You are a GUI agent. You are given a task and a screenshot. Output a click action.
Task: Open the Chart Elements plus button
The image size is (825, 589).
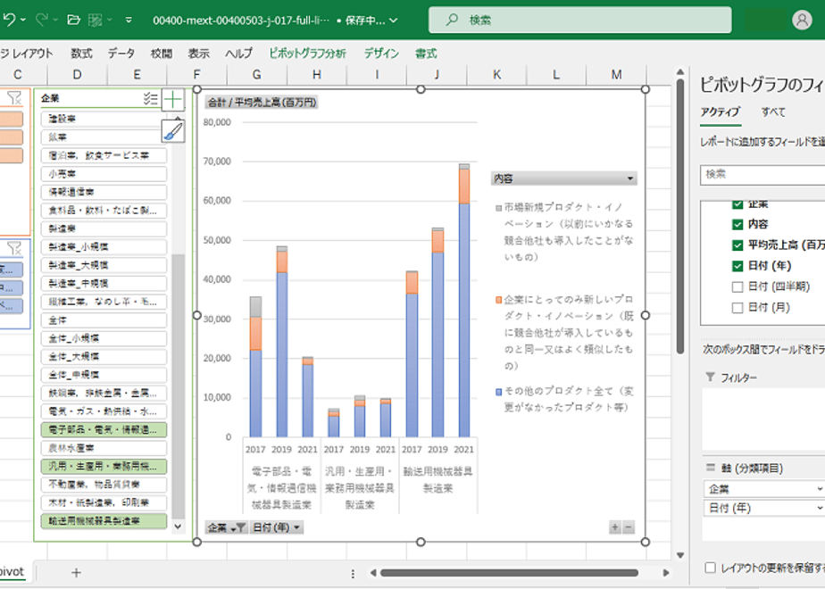coord(172,99)
